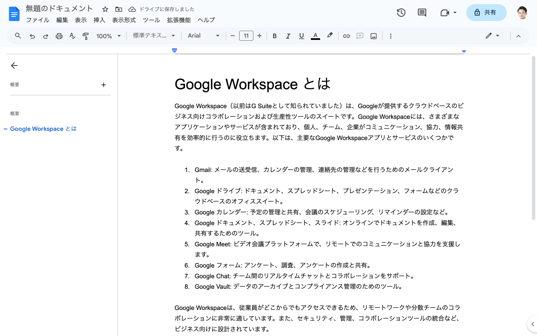
Task: Star the document with the star icon
Action: pos(105,9)
